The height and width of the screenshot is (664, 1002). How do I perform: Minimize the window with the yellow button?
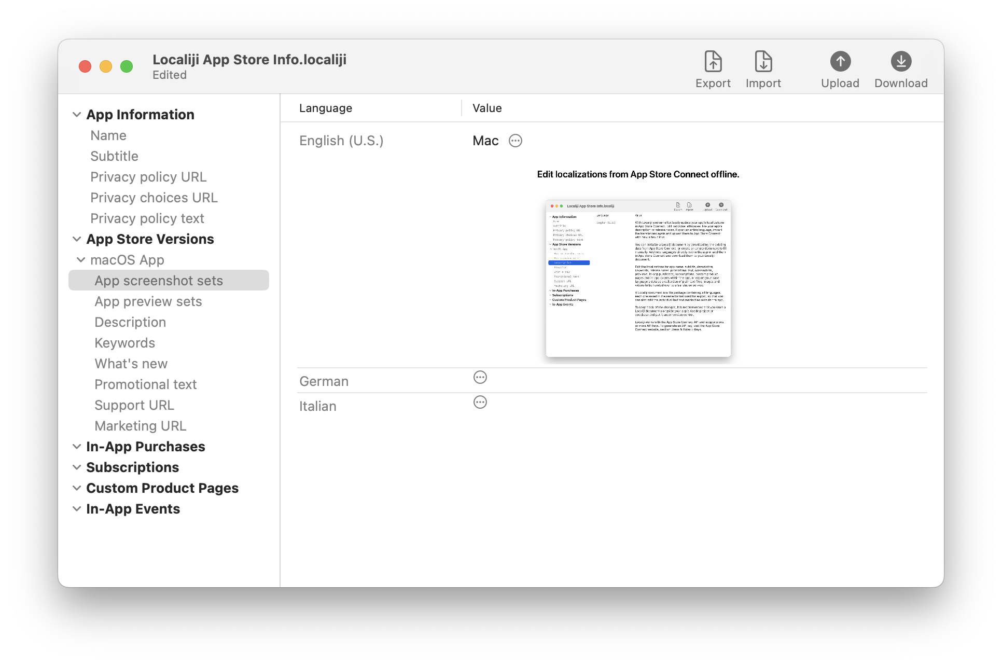(x=106, y=66)
